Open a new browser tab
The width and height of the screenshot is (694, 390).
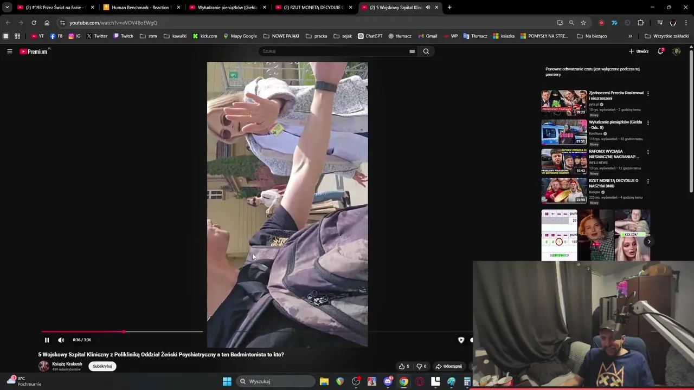[449, 8]
